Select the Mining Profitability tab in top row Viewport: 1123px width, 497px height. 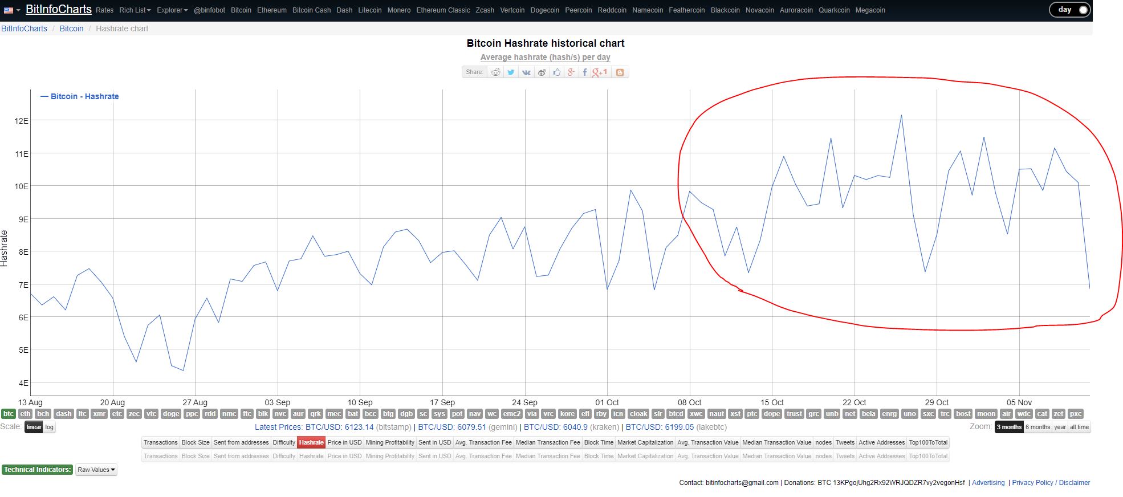click(x=390, y=442)
